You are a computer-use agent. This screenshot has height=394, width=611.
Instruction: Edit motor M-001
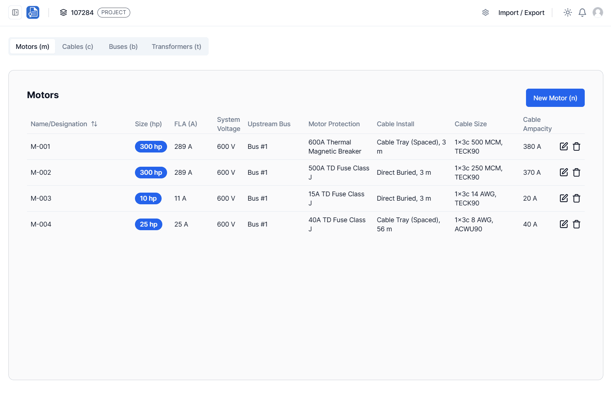tap(564, 147)
